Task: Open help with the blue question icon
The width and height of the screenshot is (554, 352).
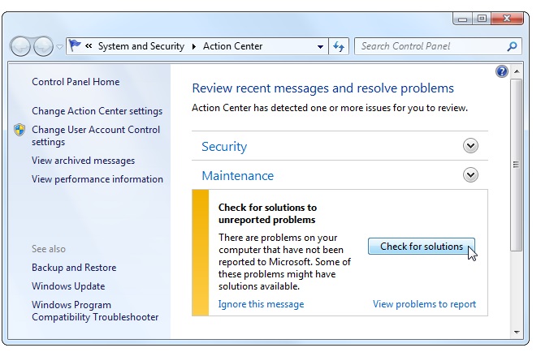Action: point(502,71)
